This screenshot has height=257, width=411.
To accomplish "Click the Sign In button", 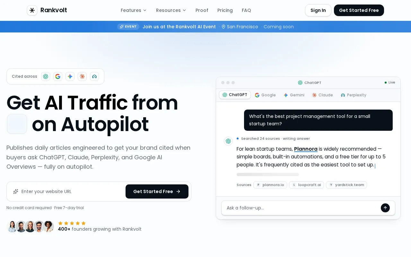I will [318, 10].
